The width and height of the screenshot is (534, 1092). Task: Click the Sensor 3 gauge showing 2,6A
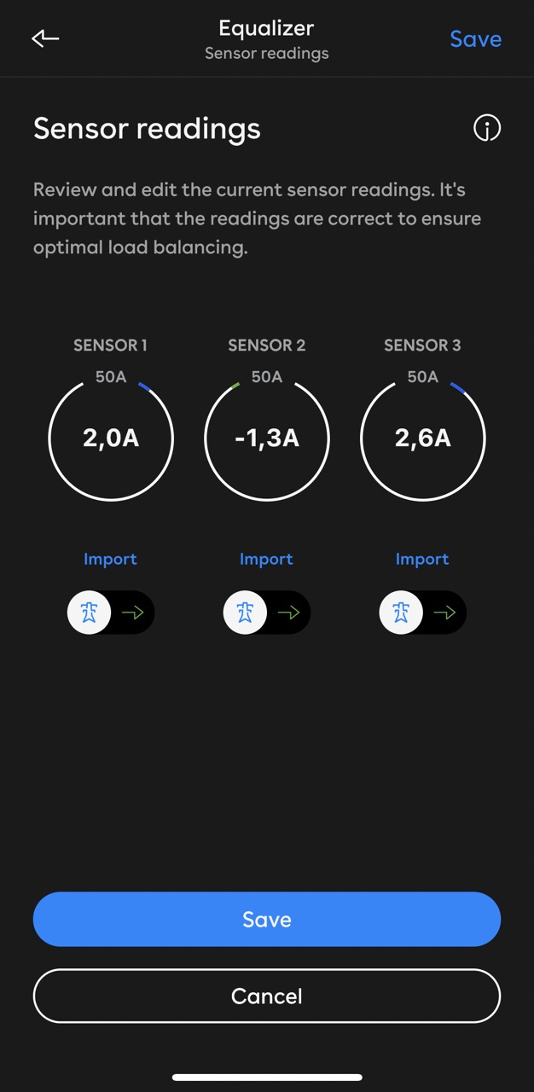pos(423,439)
